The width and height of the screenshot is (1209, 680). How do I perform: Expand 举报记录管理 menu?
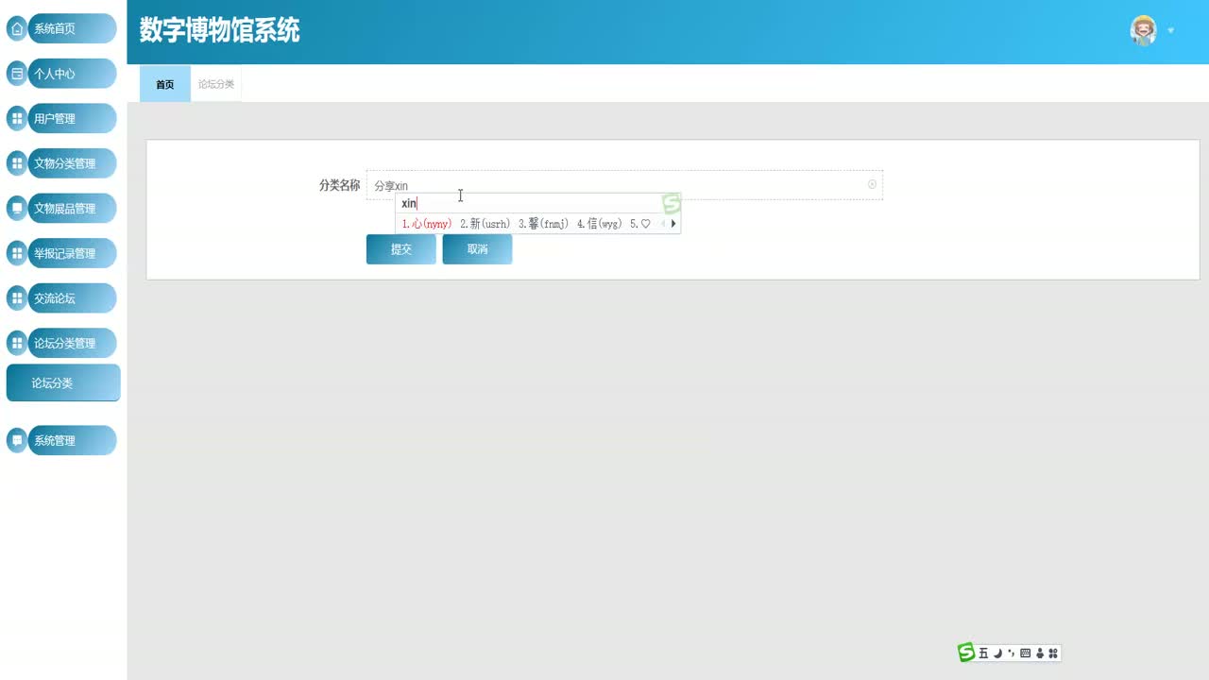pyautogui.click(x=72, y=253)
